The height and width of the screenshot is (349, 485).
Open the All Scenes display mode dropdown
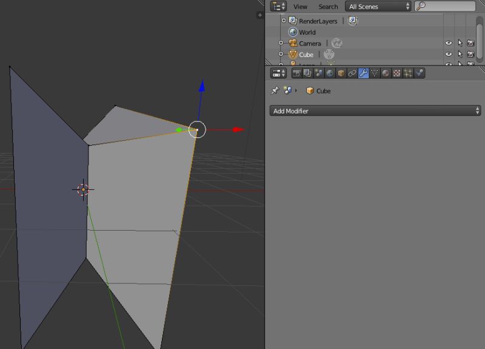(x=378, y=7)
